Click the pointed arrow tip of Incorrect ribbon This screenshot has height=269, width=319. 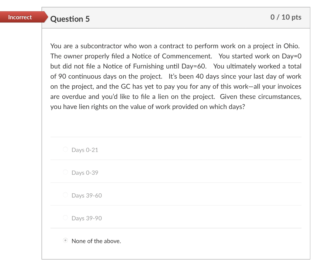point(46,17)
